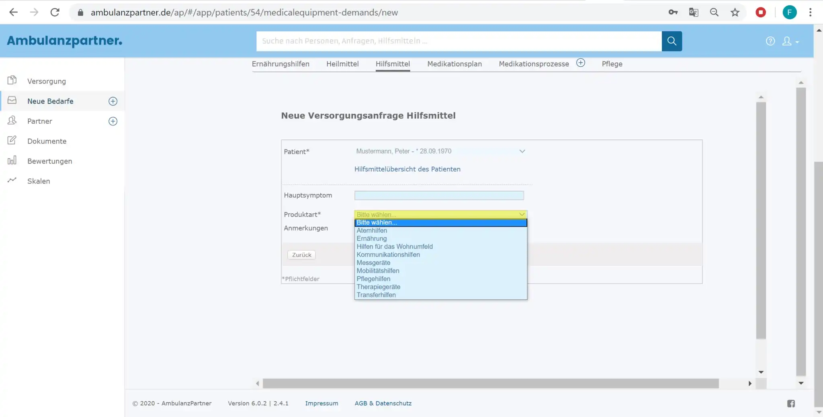
Task: Click the Hauptsymptom input field
Action: tap(439, 195)
